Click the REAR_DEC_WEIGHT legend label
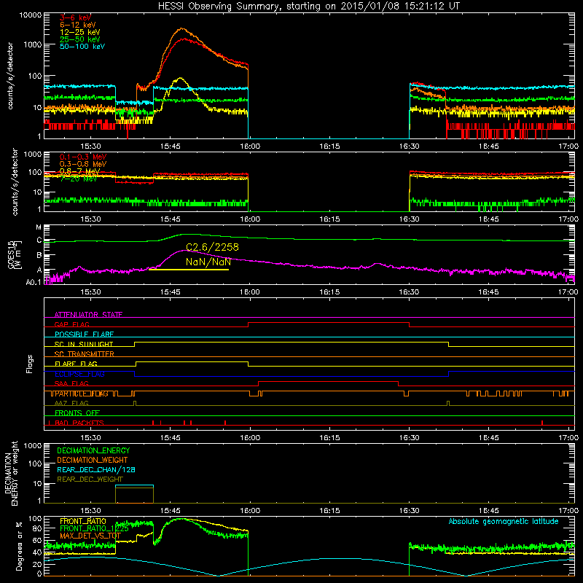The height and width of the screenshot is (583, 583). point(90,480)
